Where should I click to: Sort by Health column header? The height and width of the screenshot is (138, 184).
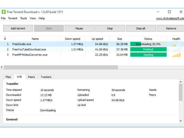coord(176,39)
